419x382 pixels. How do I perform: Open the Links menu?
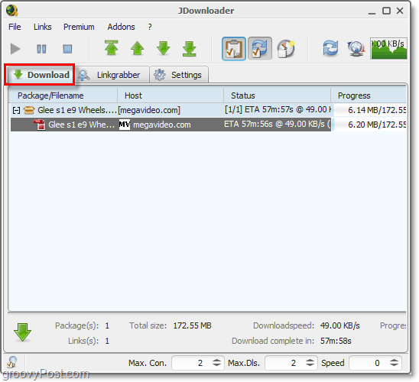click(43, 27)
